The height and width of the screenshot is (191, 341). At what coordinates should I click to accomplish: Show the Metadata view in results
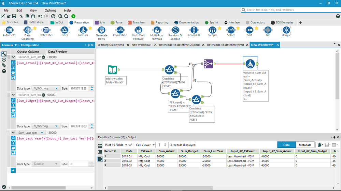point(305,145)
